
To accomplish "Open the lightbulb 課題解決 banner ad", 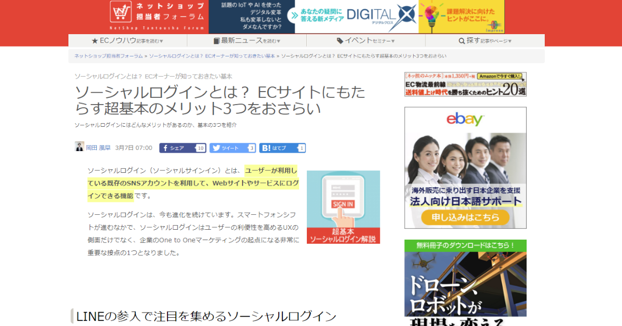I will [x=461, y=17].
